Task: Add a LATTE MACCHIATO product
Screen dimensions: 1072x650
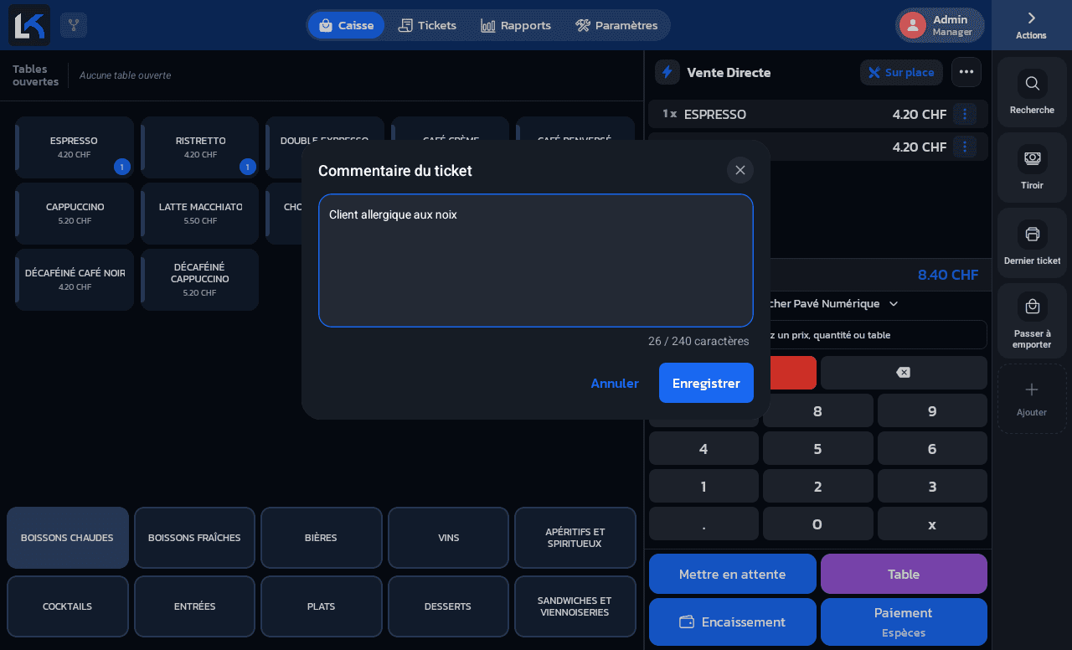Action: click(200, 214)
